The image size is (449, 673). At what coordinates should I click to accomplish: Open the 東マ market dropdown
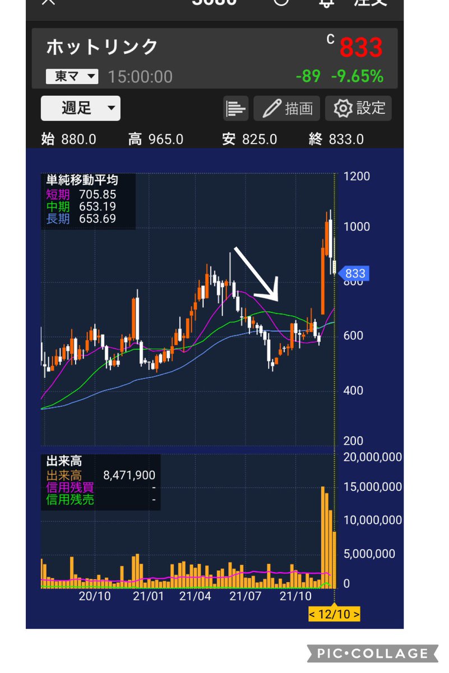pos(73,76)
